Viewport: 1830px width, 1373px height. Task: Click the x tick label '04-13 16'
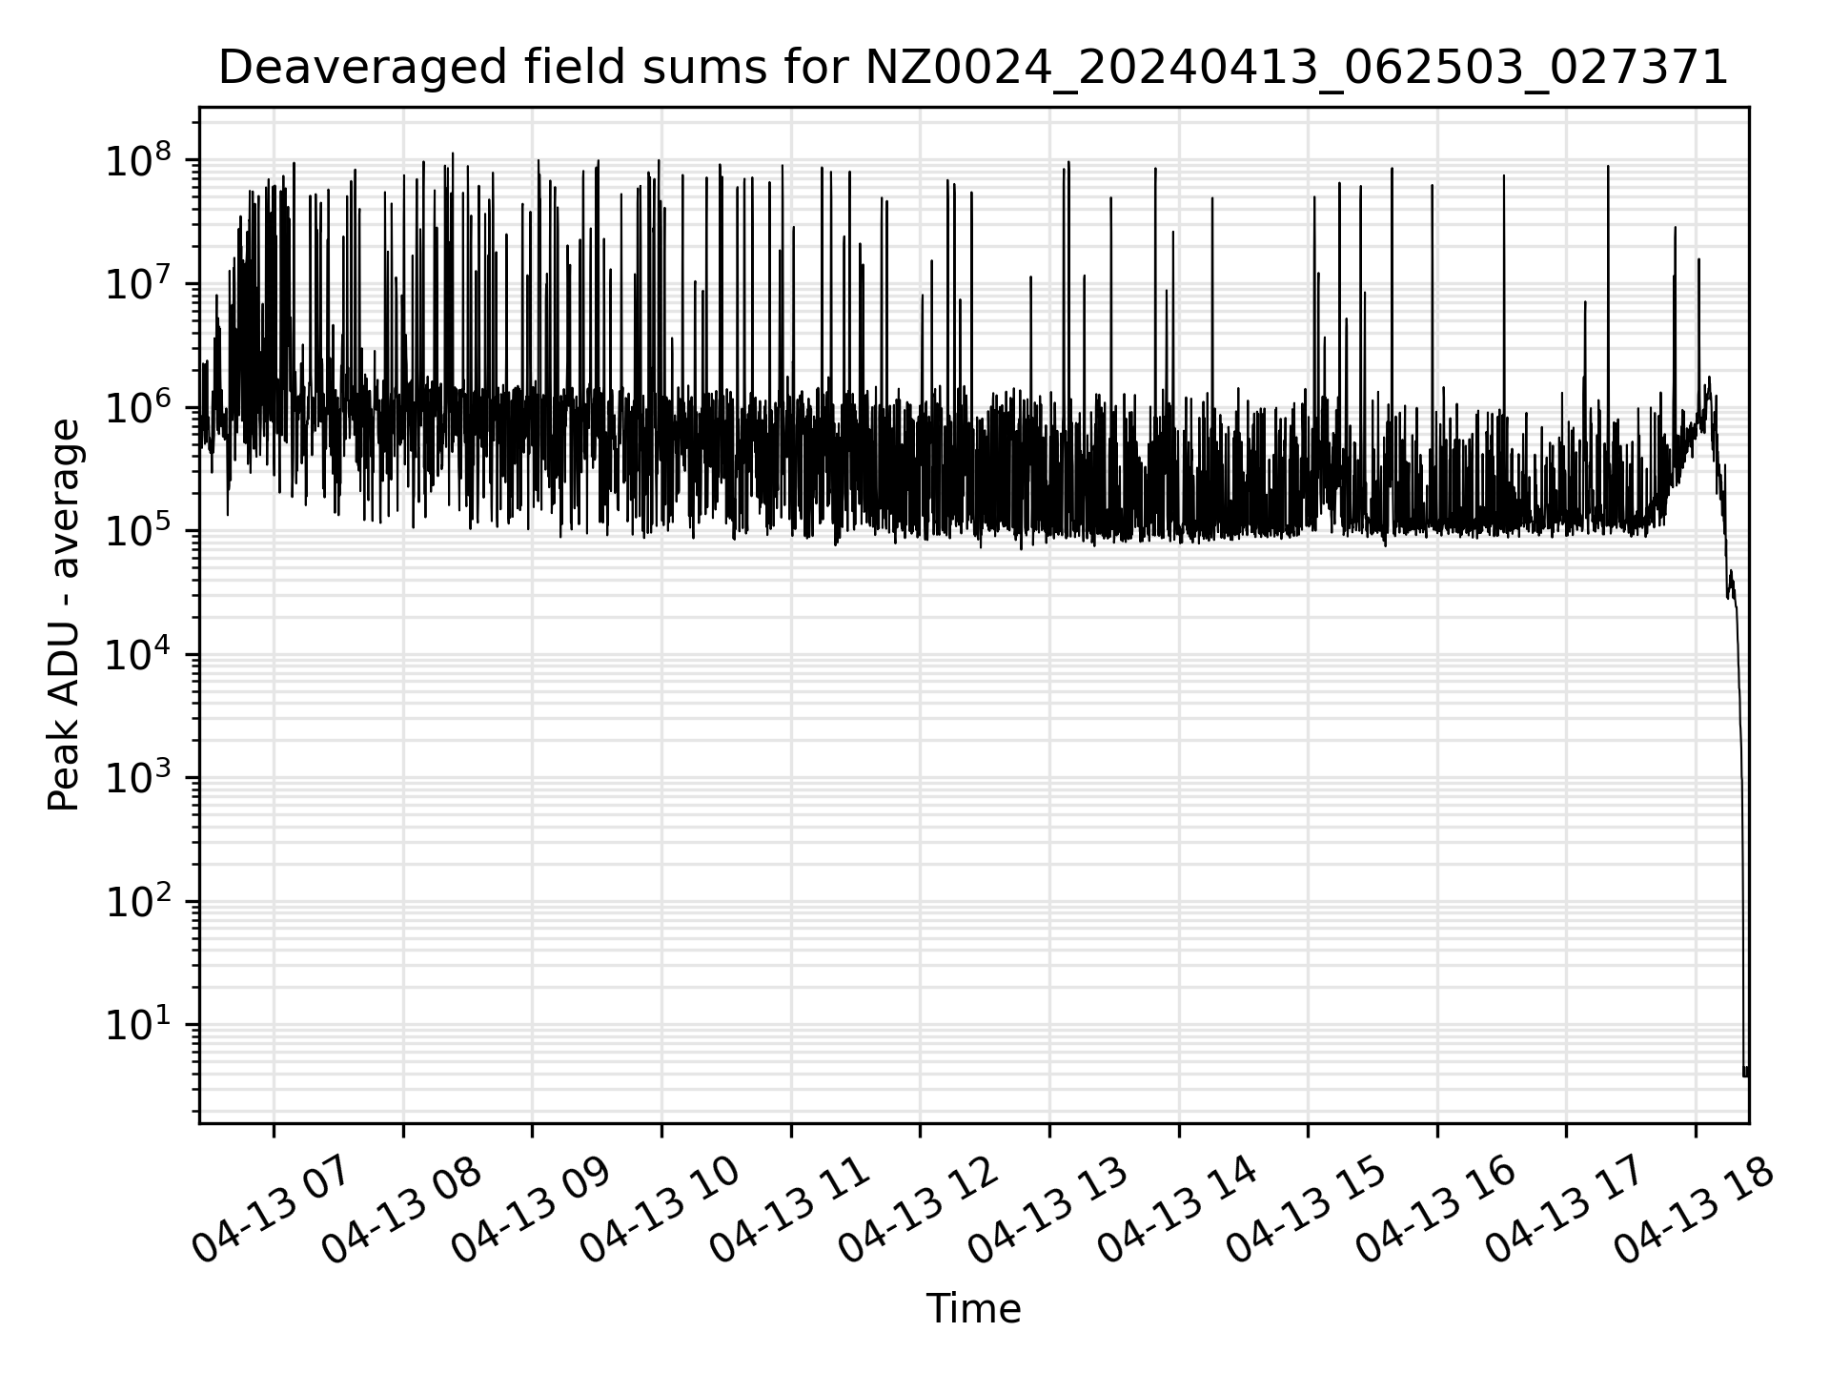[1434, 1211]
